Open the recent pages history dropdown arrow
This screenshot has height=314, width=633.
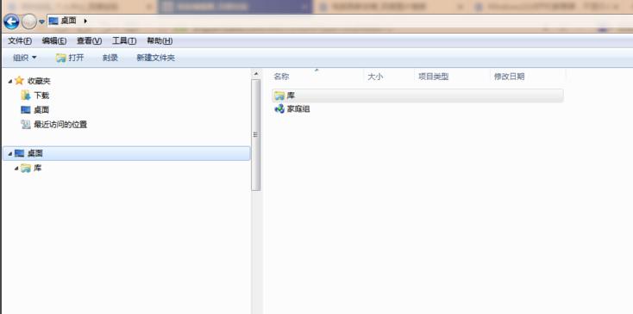click(x=41, y=22)
